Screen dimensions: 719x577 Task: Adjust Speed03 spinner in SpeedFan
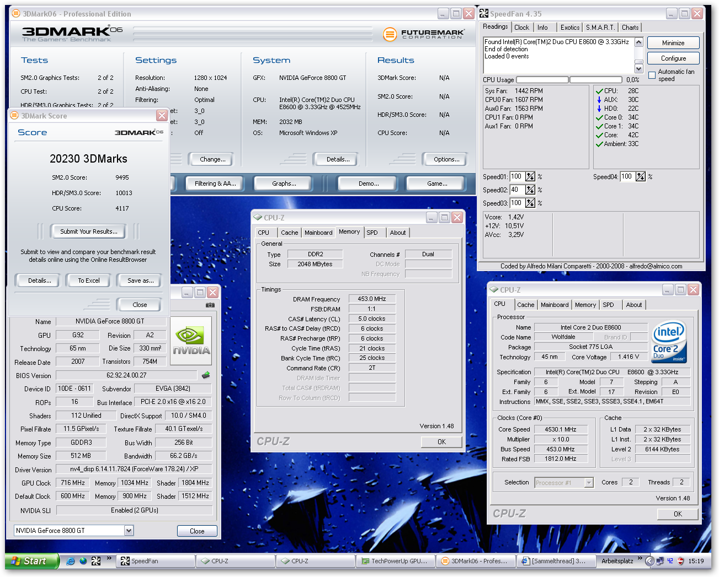530,203
